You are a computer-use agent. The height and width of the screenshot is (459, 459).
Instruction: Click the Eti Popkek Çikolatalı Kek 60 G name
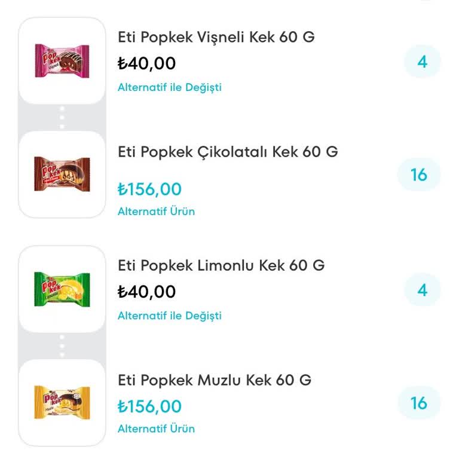pos(228,152)
